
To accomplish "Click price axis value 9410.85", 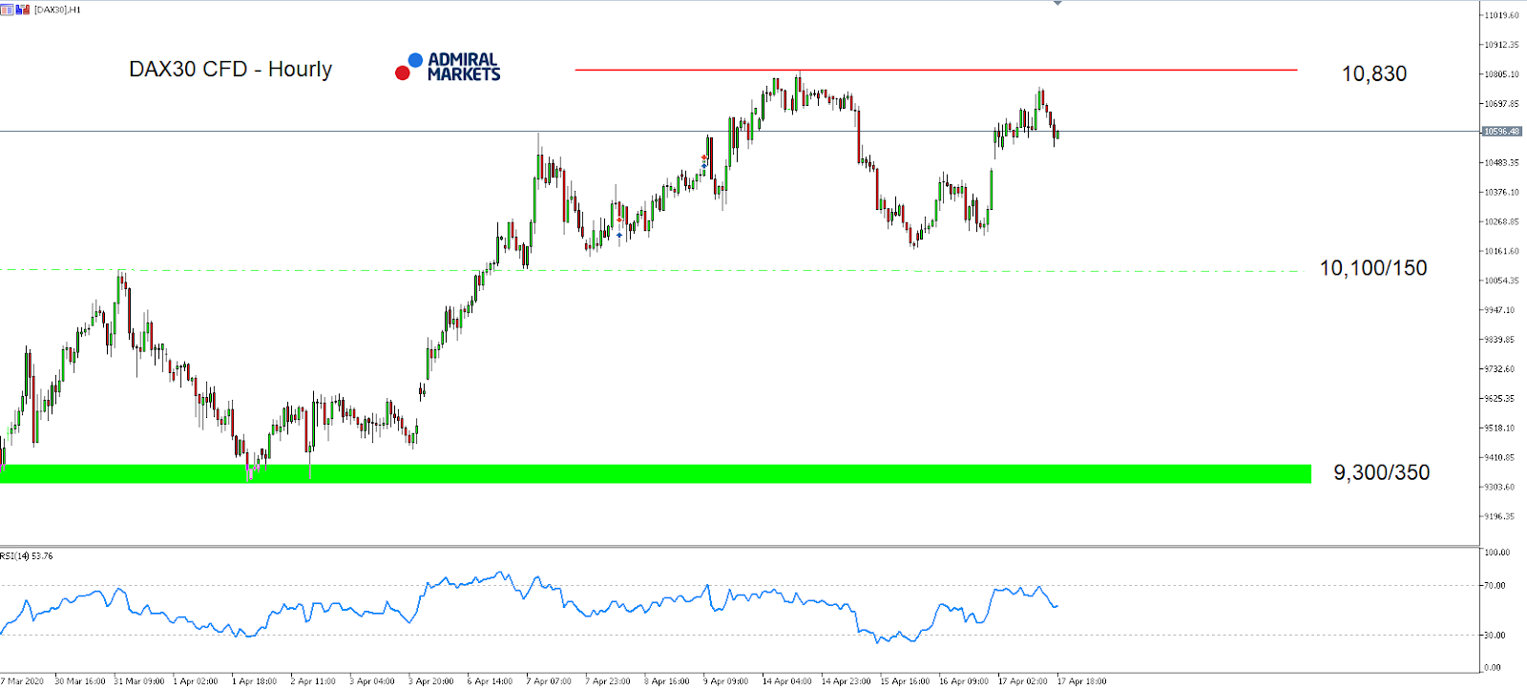I will coord(1499,458).
